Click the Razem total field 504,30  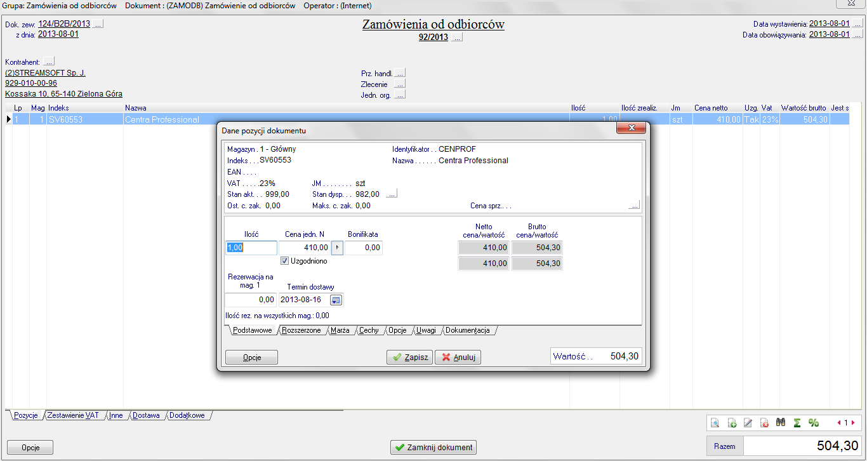pos(803,446)
